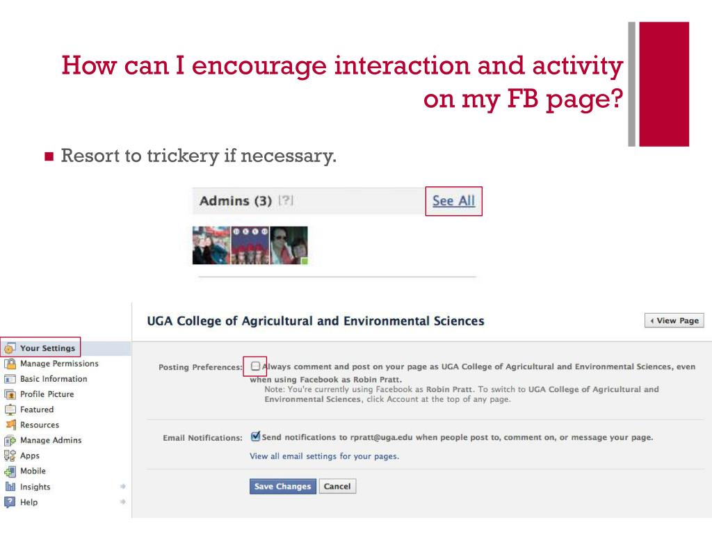This screenshot has width=712, height=534.
Task: Click the Mobile icon in sidebar
Action: click(x=10, y=471)
